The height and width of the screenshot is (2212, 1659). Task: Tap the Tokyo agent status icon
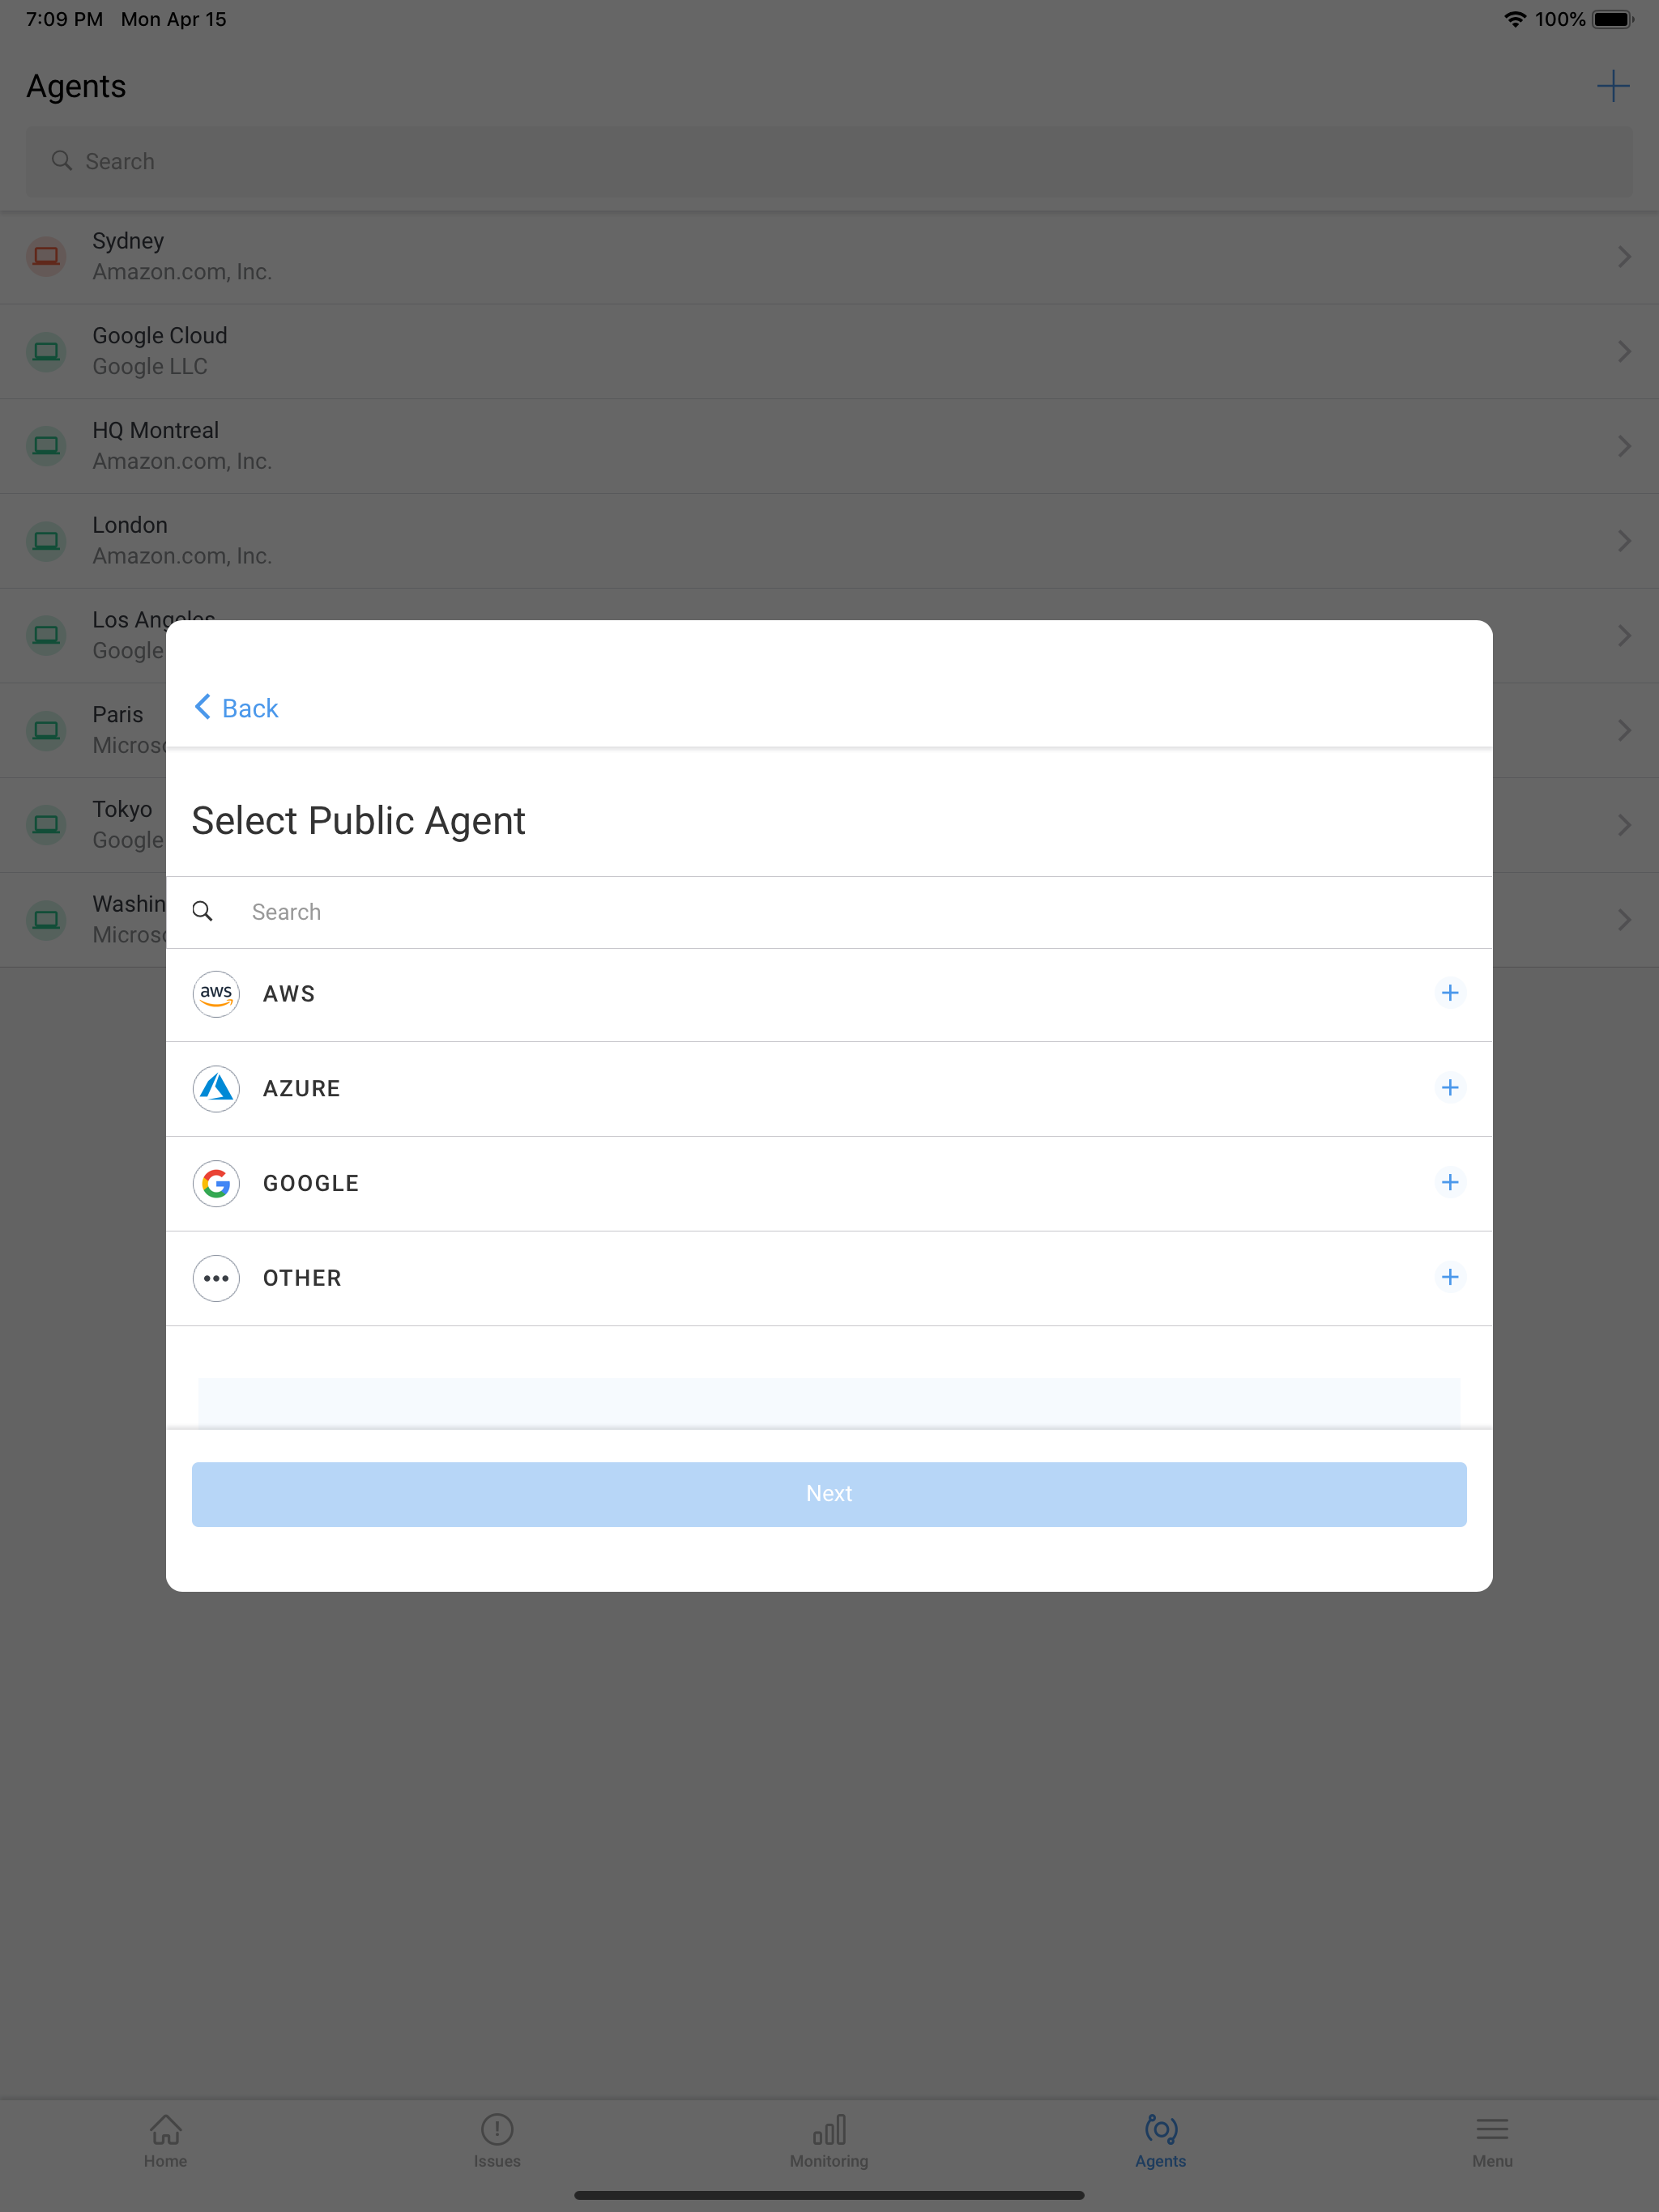[46, 825]
